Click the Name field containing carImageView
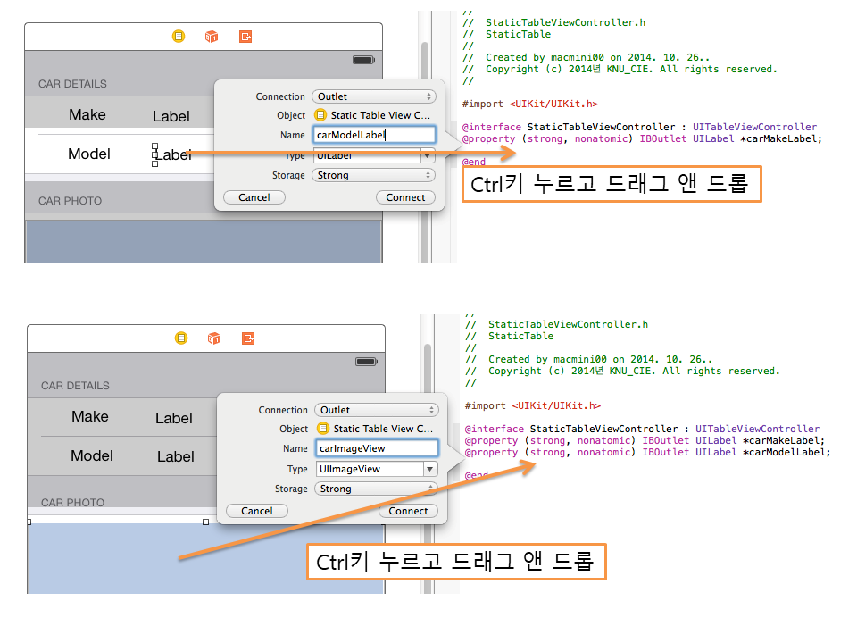 point(376,448)
